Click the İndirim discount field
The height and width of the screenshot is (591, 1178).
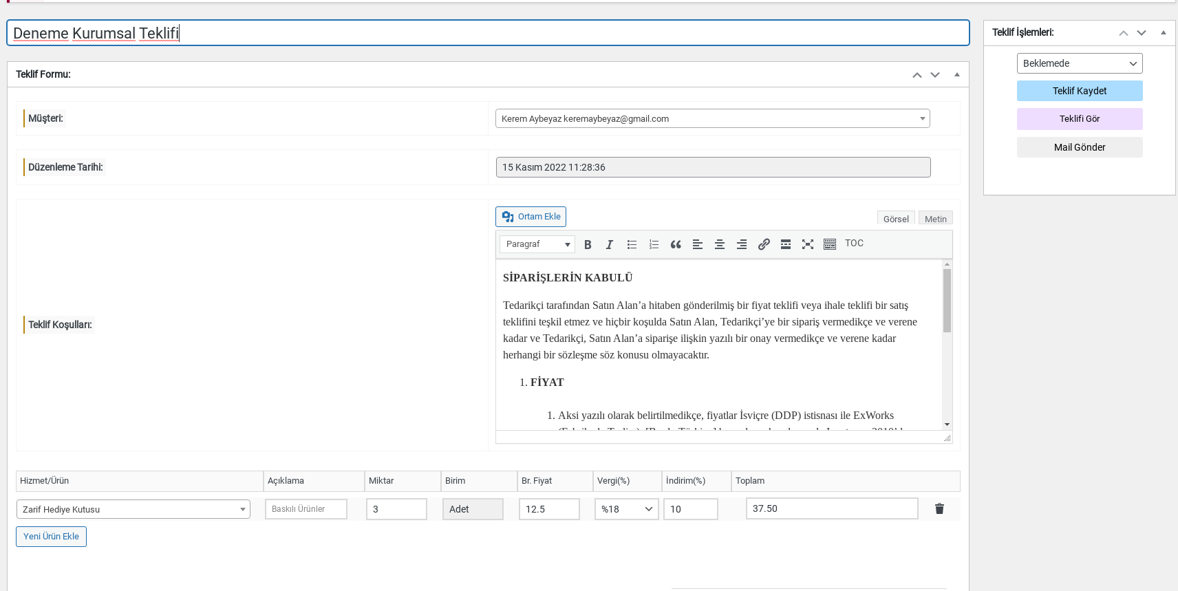[691, 509]
